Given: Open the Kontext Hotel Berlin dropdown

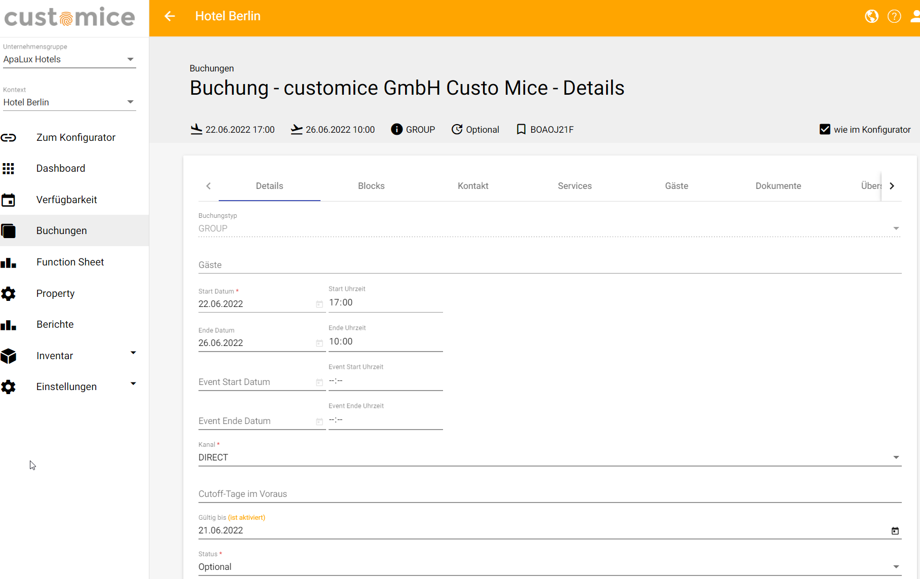Looking at the screenshot, I should 69,102.
